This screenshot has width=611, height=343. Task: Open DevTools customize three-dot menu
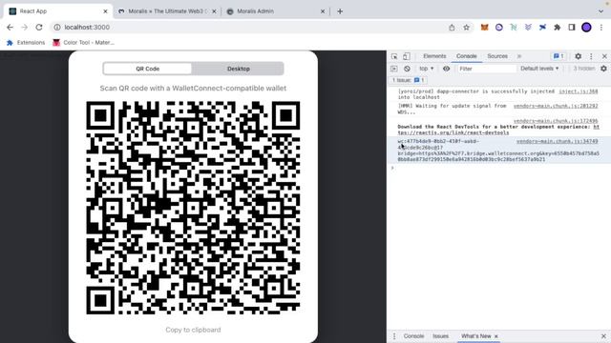coord(591,56)
